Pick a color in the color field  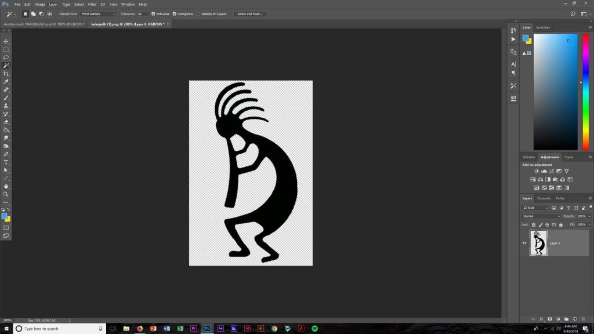click(555, 92)
